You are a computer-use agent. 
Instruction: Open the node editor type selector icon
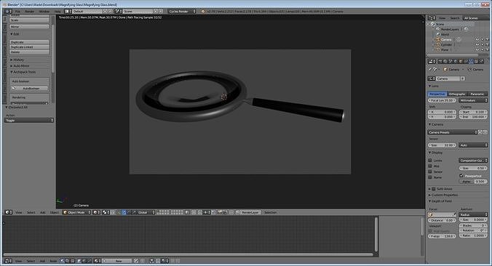click(8, 261)
